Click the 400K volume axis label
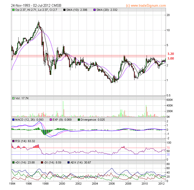194x190 pixels. [x=170, y=106]
